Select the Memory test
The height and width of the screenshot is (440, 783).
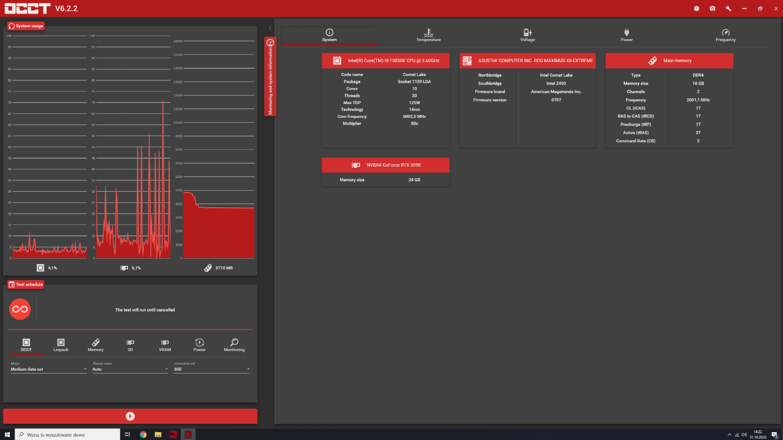pos(95,345)
